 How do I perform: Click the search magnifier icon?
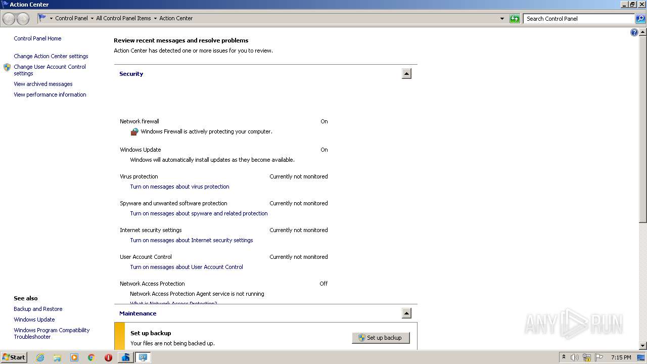[x=640, y=19]
